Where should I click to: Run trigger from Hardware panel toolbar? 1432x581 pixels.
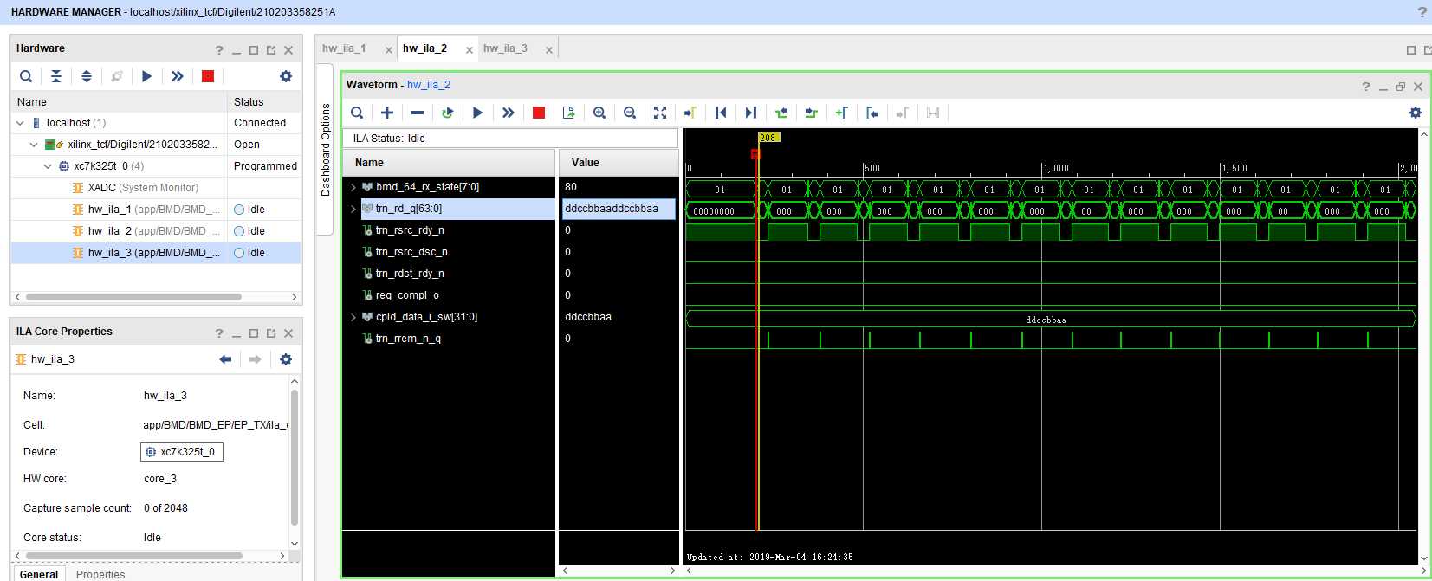147,76
